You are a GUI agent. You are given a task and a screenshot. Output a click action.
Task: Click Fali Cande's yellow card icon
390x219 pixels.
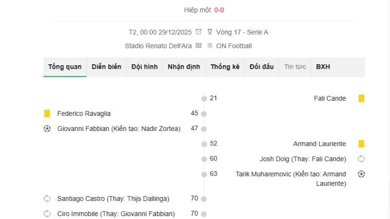tap(361, 98)
